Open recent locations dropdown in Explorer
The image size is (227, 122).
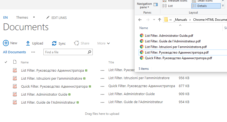pyautogui.click(x=154, y=19)
